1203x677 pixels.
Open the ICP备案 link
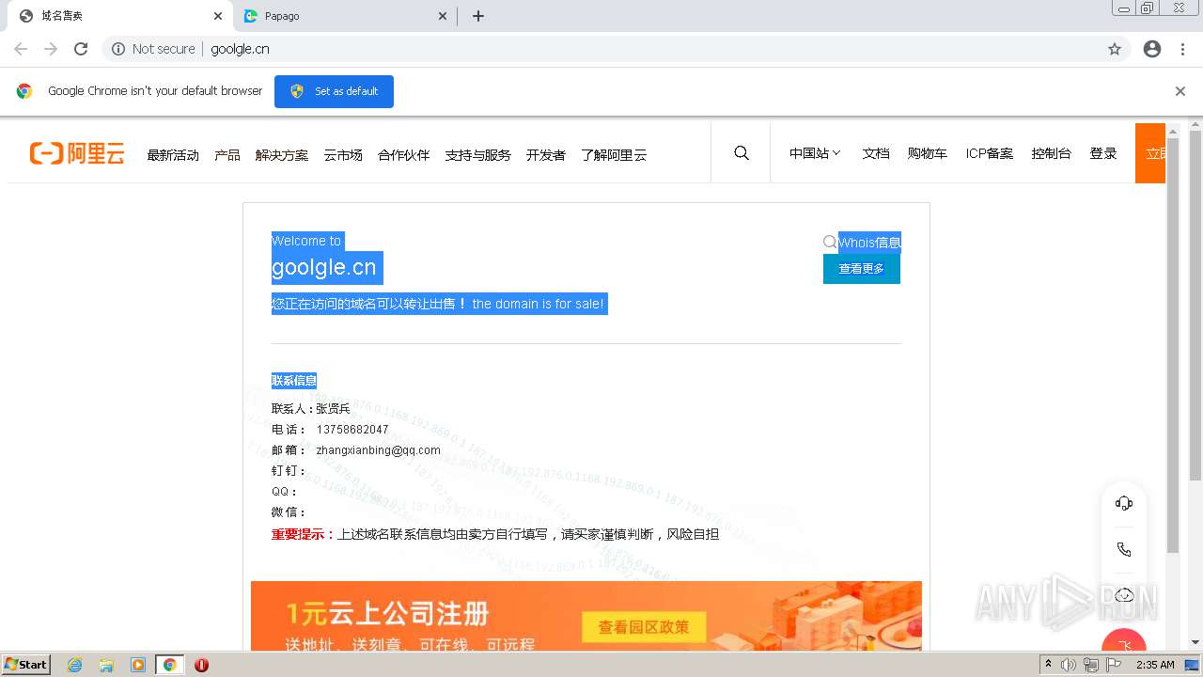(990, 153)
